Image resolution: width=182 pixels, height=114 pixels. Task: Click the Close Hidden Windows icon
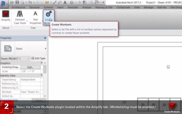[x=91, y=2]
